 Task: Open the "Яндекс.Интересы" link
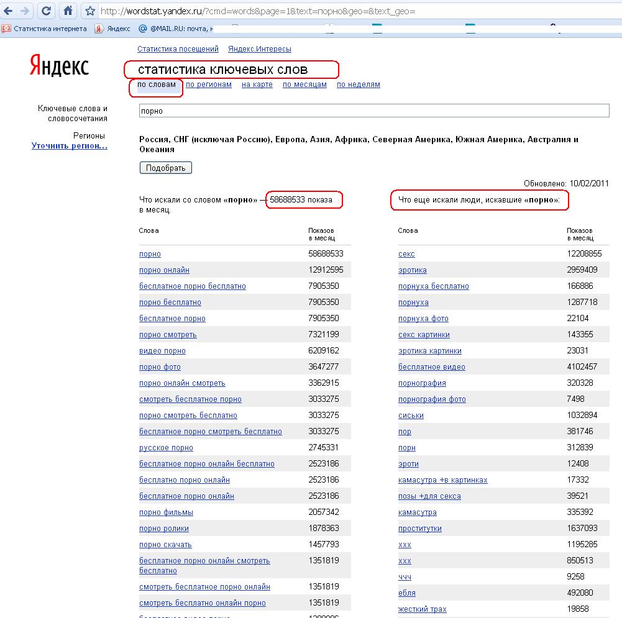260,49
